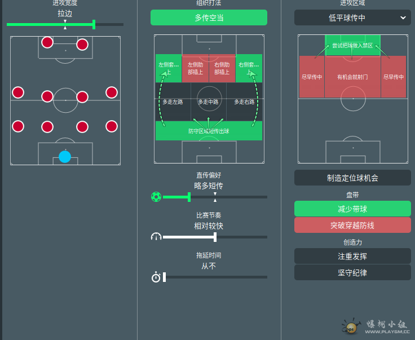Toggle the 多传空当 pass into space option
415x340 pixels.
209,17
